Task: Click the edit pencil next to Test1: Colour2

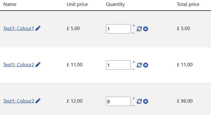Action: click(x=38, y=64)
